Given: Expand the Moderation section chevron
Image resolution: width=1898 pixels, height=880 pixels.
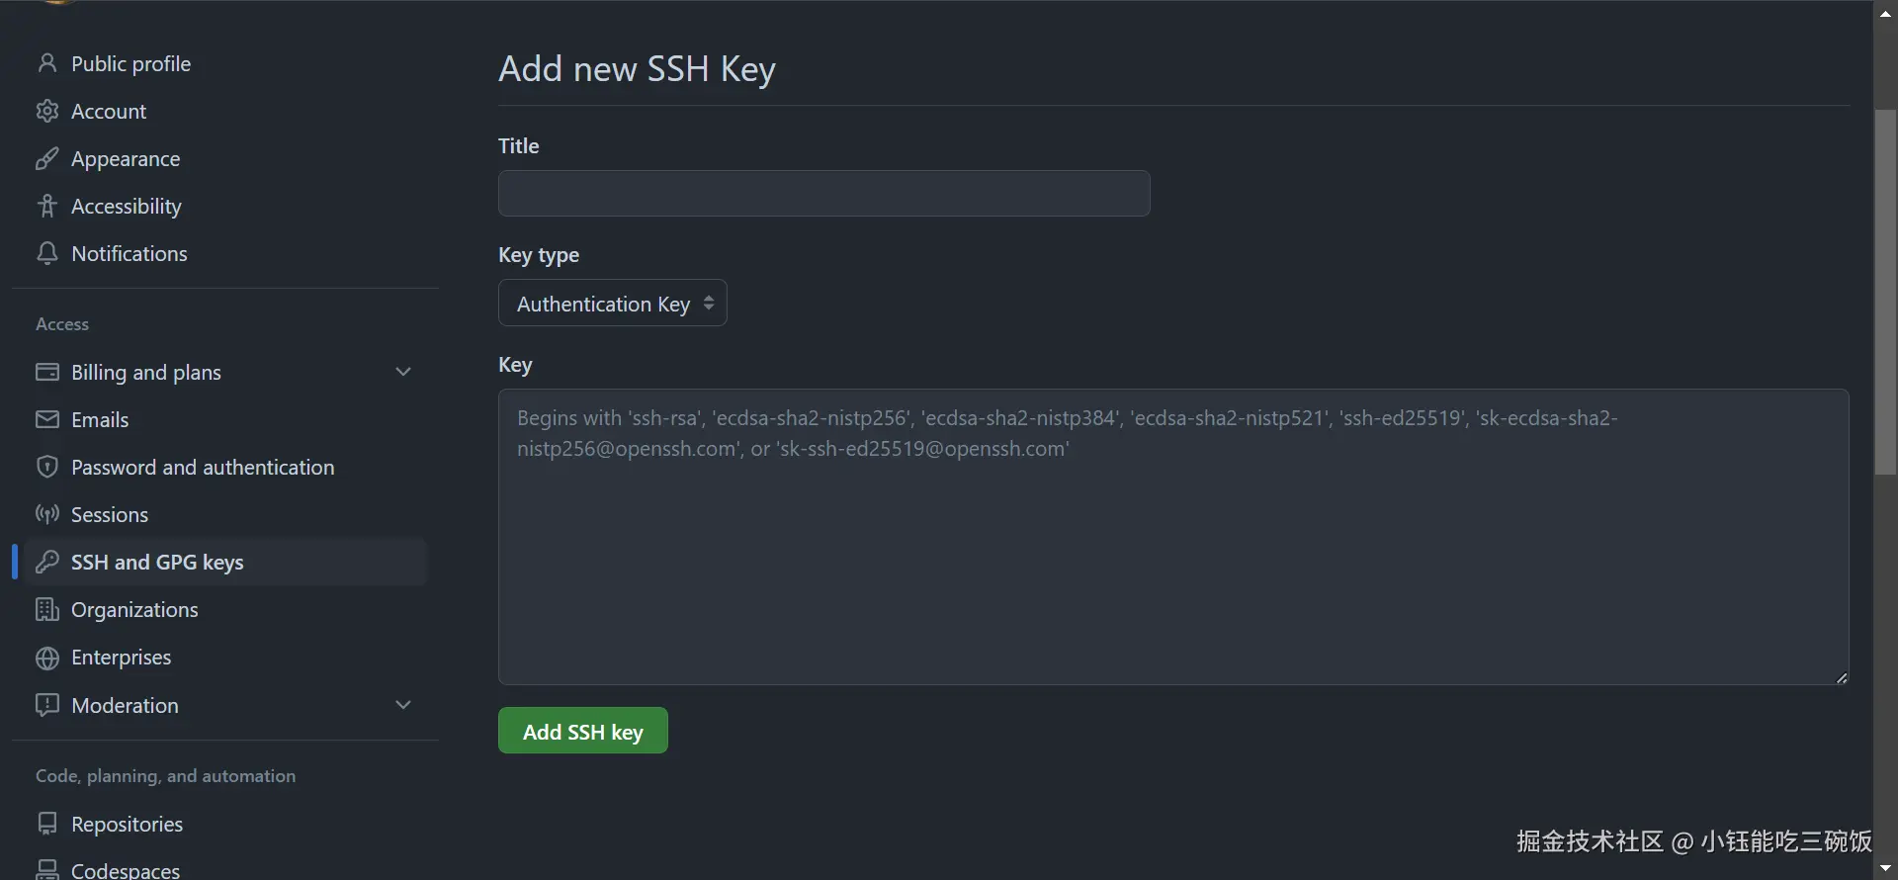Looking at the screenshot, I should pos(403,705).
